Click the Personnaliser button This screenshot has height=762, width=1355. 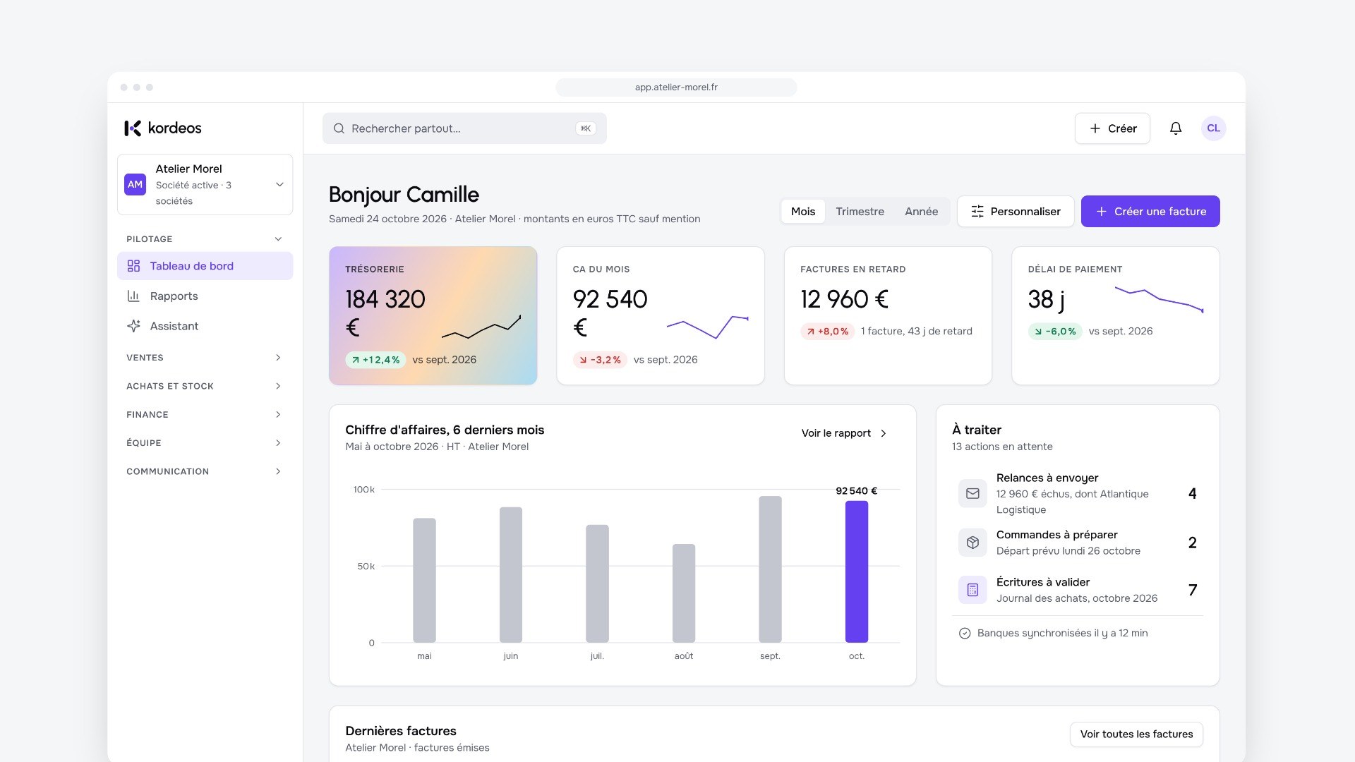click(1016, 212)
